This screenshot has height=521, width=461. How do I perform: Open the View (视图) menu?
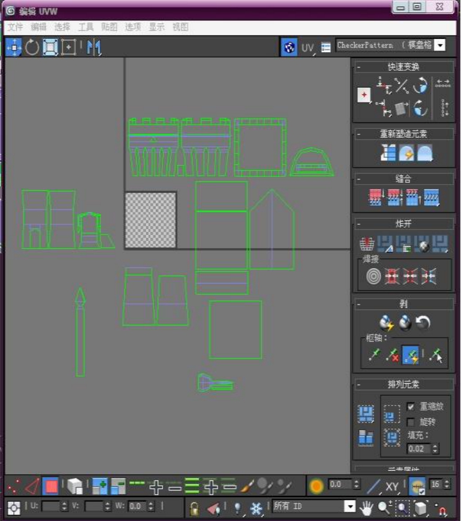[180, 27]
